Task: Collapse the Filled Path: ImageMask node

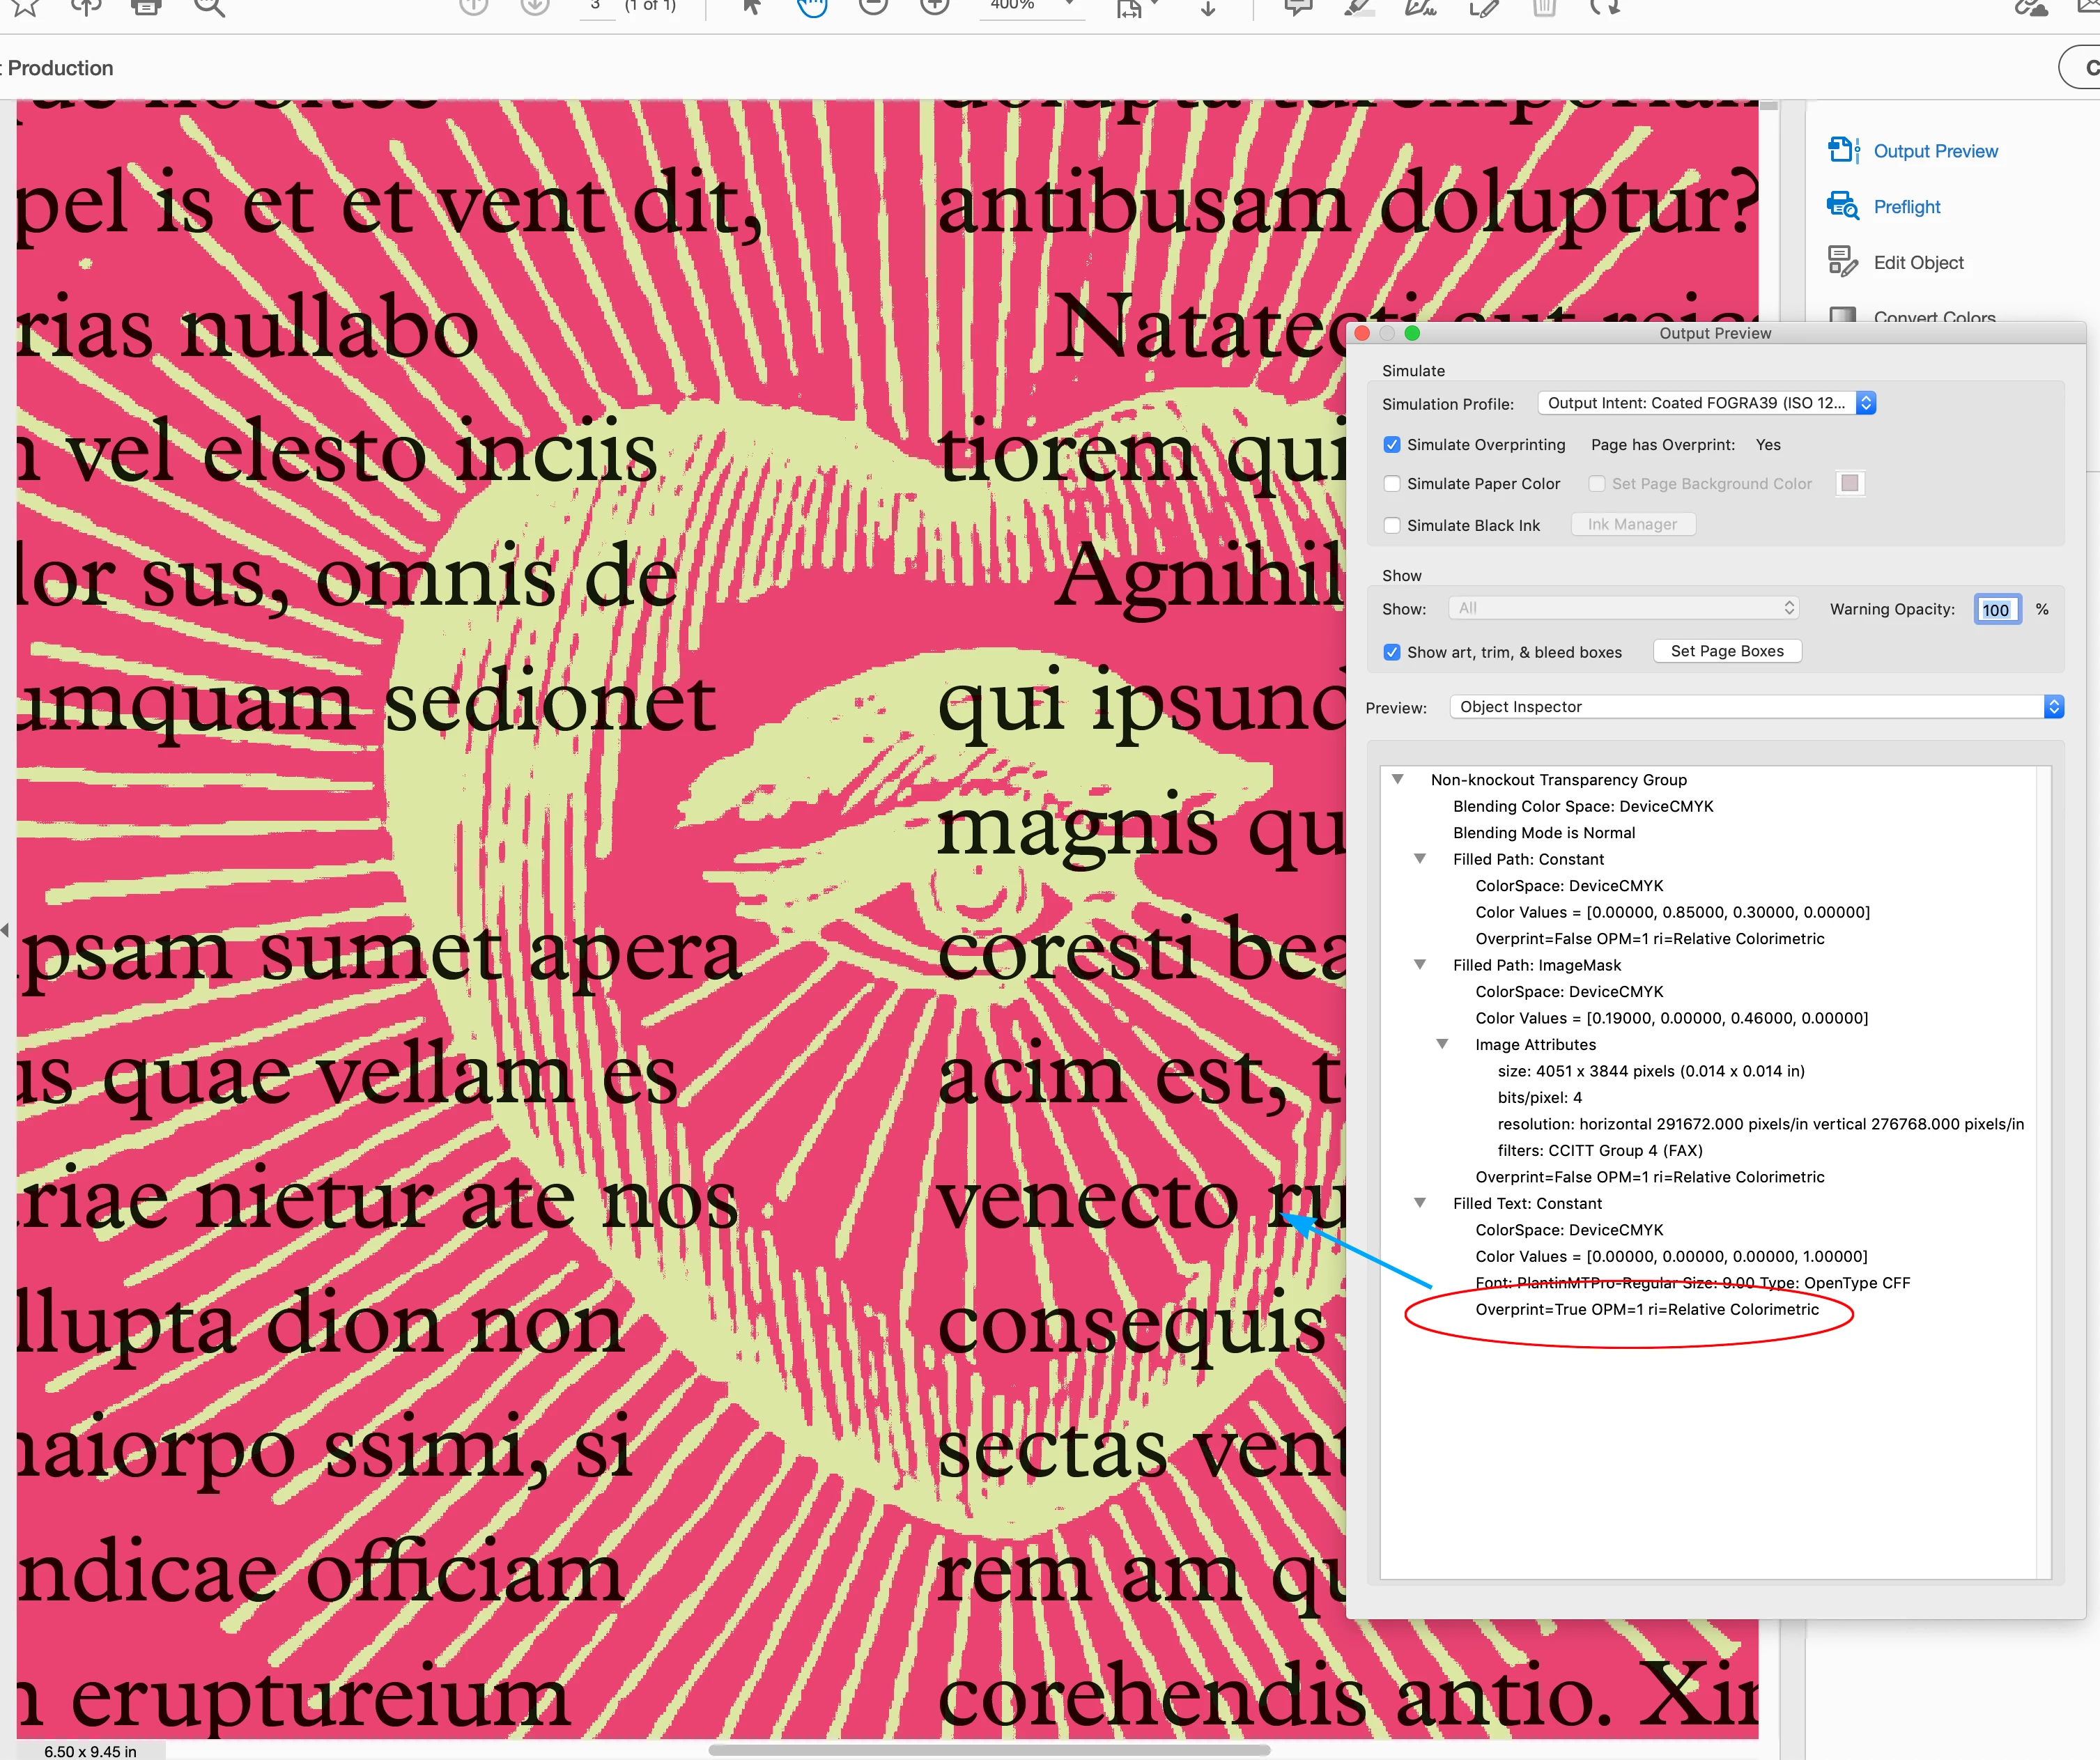Action: [1419, 965]
